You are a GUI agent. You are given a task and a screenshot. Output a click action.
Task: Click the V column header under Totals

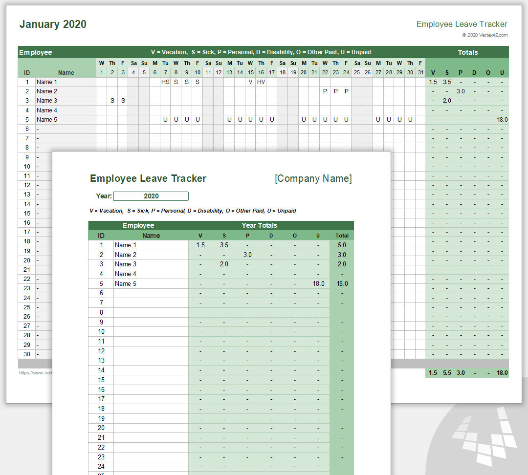433,72
